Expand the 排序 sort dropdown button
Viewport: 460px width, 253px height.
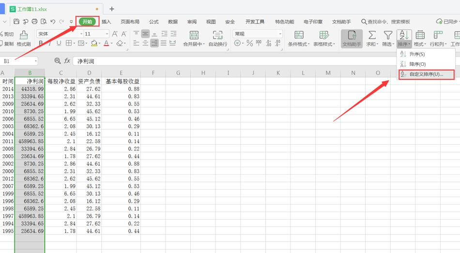click(x=404, y=44)
